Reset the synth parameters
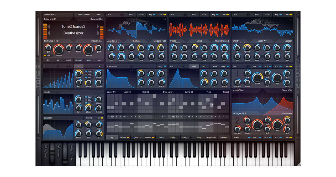 point(69,60)
